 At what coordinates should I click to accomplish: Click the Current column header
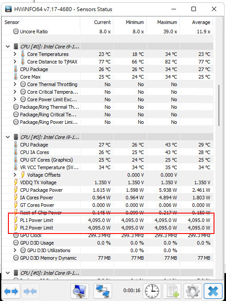click(97, 22)
